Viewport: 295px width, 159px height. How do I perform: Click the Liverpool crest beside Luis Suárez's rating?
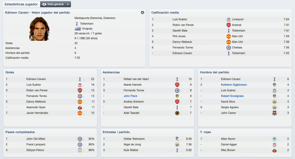228,19
